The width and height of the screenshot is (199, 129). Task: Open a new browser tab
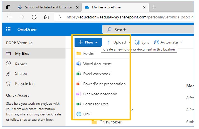coord(154,7)
